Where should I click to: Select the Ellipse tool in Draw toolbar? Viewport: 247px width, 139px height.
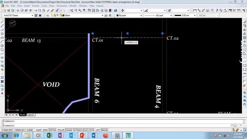pos(2,58)
